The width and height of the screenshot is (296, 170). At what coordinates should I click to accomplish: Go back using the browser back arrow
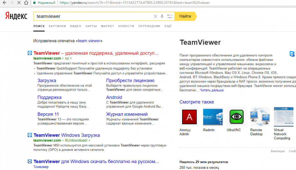point(4,3)
